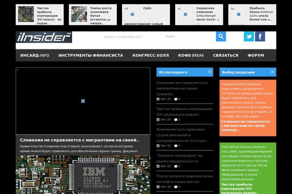The image size is (292, 194).
Task: Click the broken image icon in Goldman Sachs card
Action: pos(238,14)
